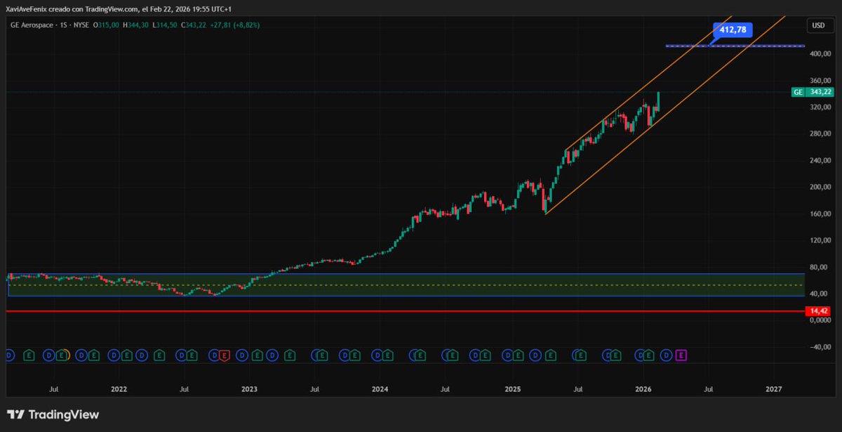Click the 2027 label on the time axis

[774, 388]
